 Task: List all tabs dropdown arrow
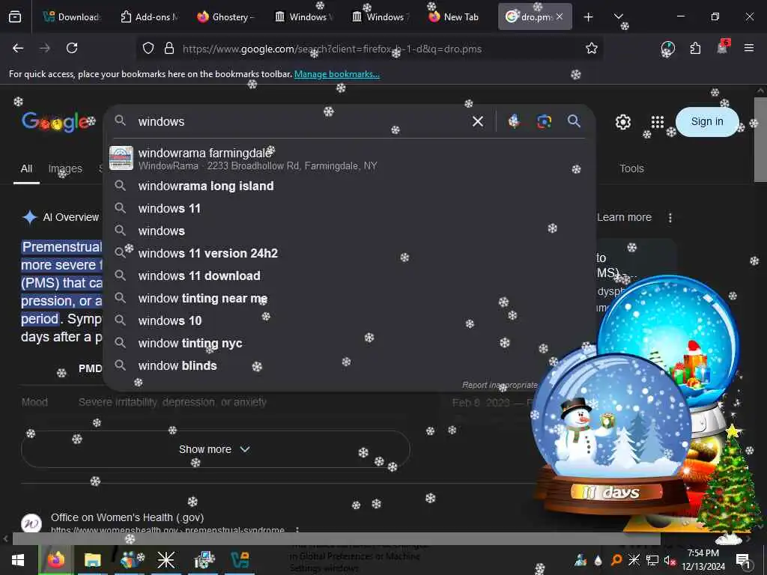[618, 16]
